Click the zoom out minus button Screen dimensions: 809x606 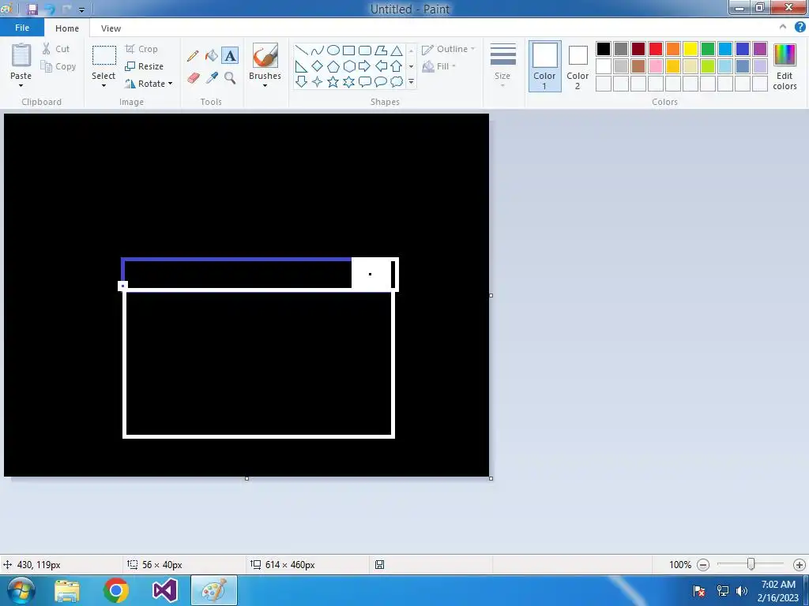(702, 565)
